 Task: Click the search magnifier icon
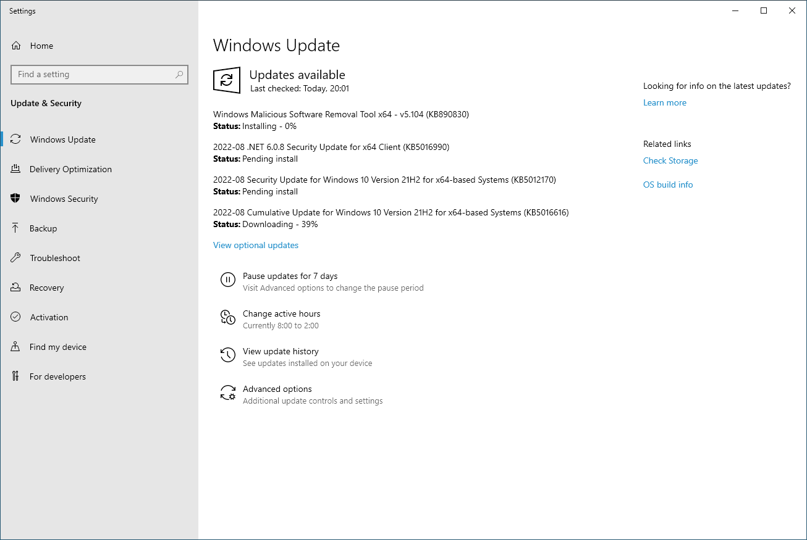click(179, 75)
